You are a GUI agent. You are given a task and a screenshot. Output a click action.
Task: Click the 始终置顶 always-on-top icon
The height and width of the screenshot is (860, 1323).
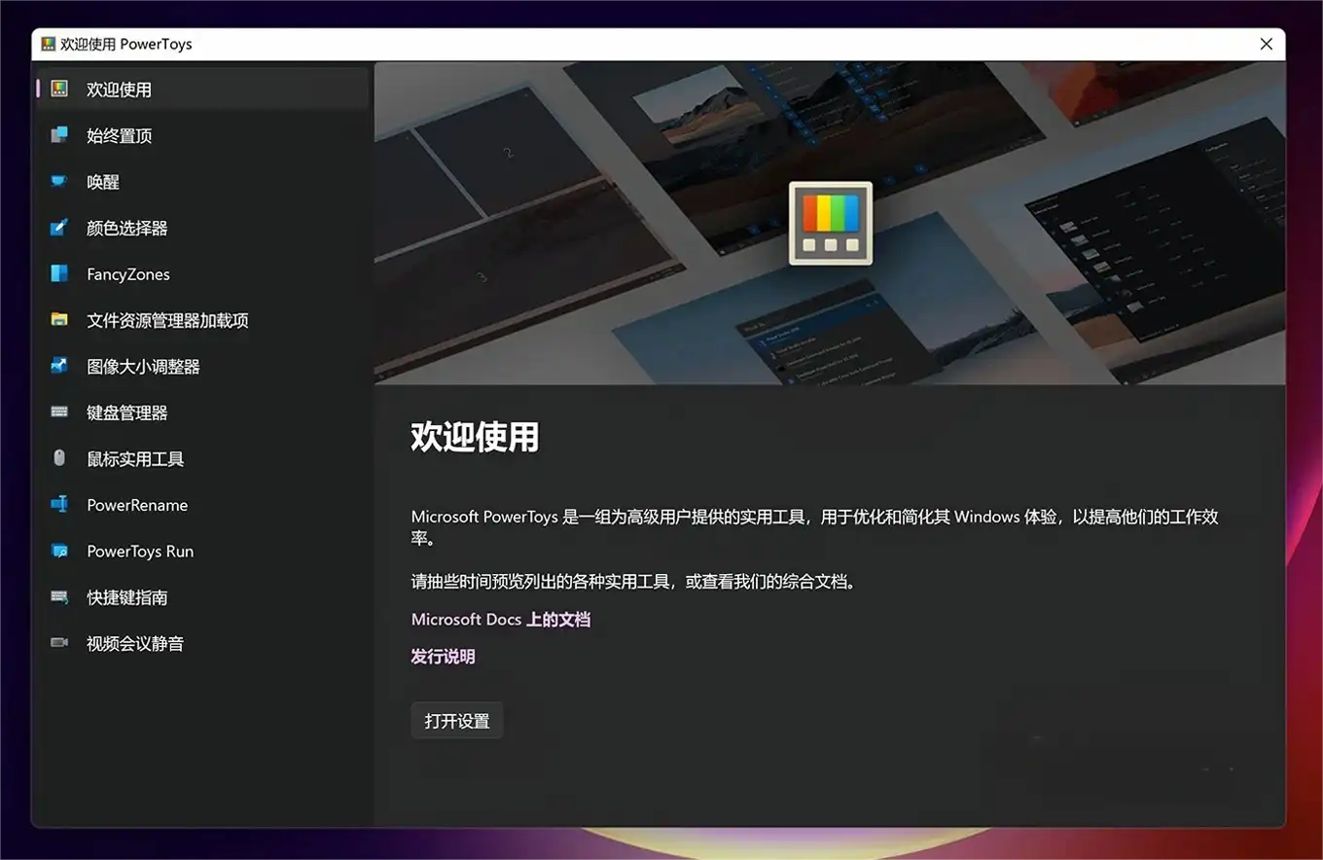(59, 135)
